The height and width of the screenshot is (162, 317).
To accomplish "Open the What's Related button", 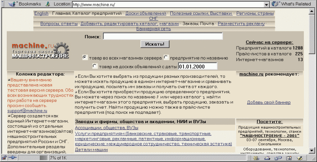I will (x=291, y=4).
